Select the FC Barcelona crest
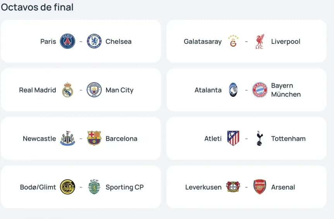This screenshot has height=219, width=334. point(94,138)
